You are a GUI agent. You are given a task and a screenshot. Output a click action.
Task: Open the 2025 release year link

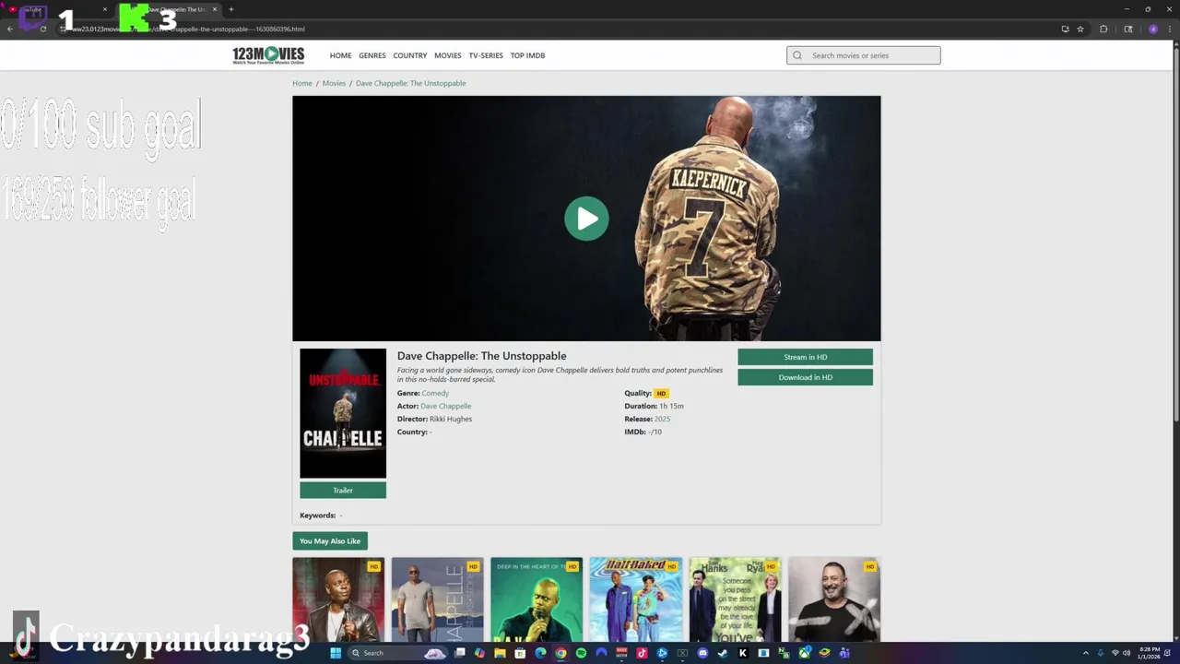point(662,419)
